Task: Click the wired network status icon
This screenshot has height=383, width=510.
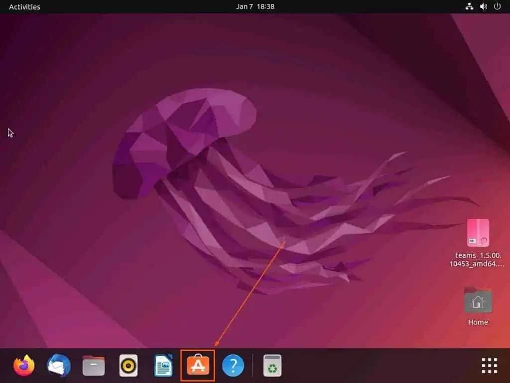Action: [469, 6]
